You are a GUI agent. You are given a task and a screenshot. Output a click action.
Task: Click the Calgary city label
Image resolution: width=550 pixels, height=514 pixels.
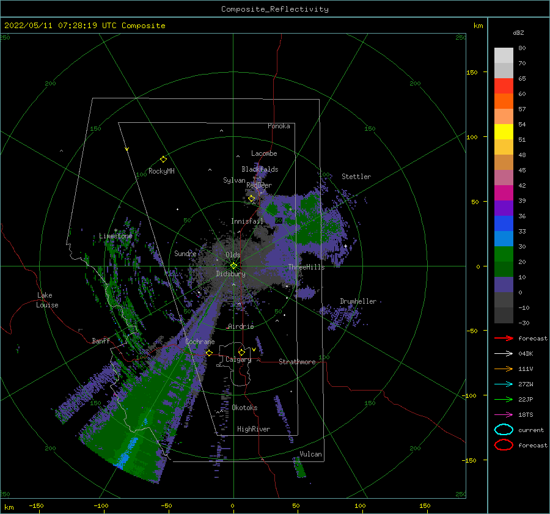[x=238, y=359]
